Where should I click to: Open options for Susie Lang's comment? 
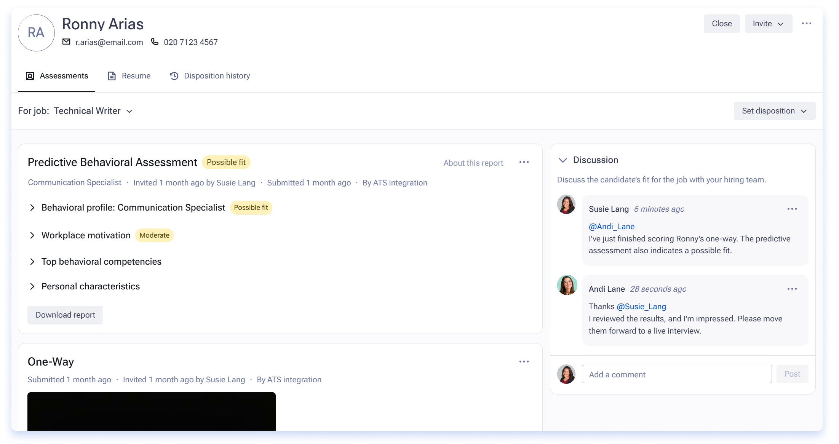tap(792, 209)
